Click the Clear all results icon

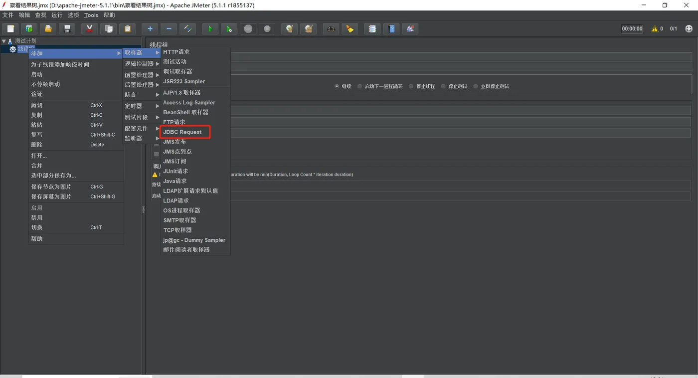(x=308, y=29)
